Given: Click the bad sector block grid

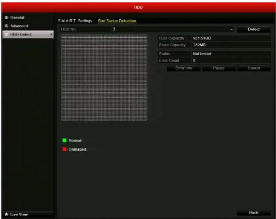Looking at the screenshot, I should click(x=104, y=78).
